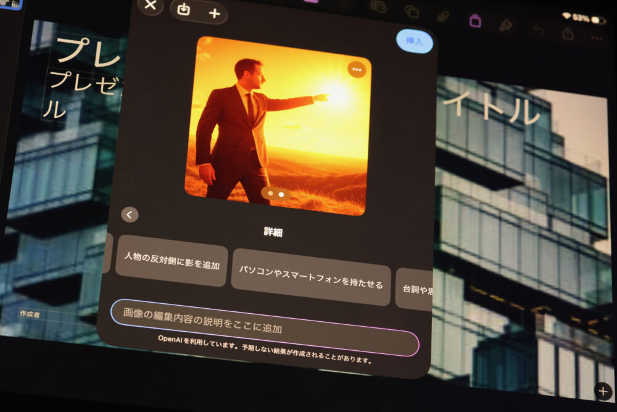The height and width of the screenshot is (412, 617).
Task: Tap the round plus button at bottom-right corner
Action: (603, 391)
